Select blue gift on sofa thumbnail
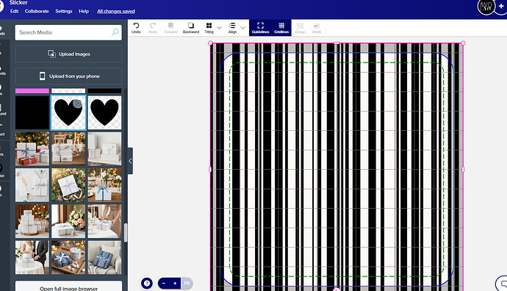The width and height of the screenshot is (507, 291). 104,257
